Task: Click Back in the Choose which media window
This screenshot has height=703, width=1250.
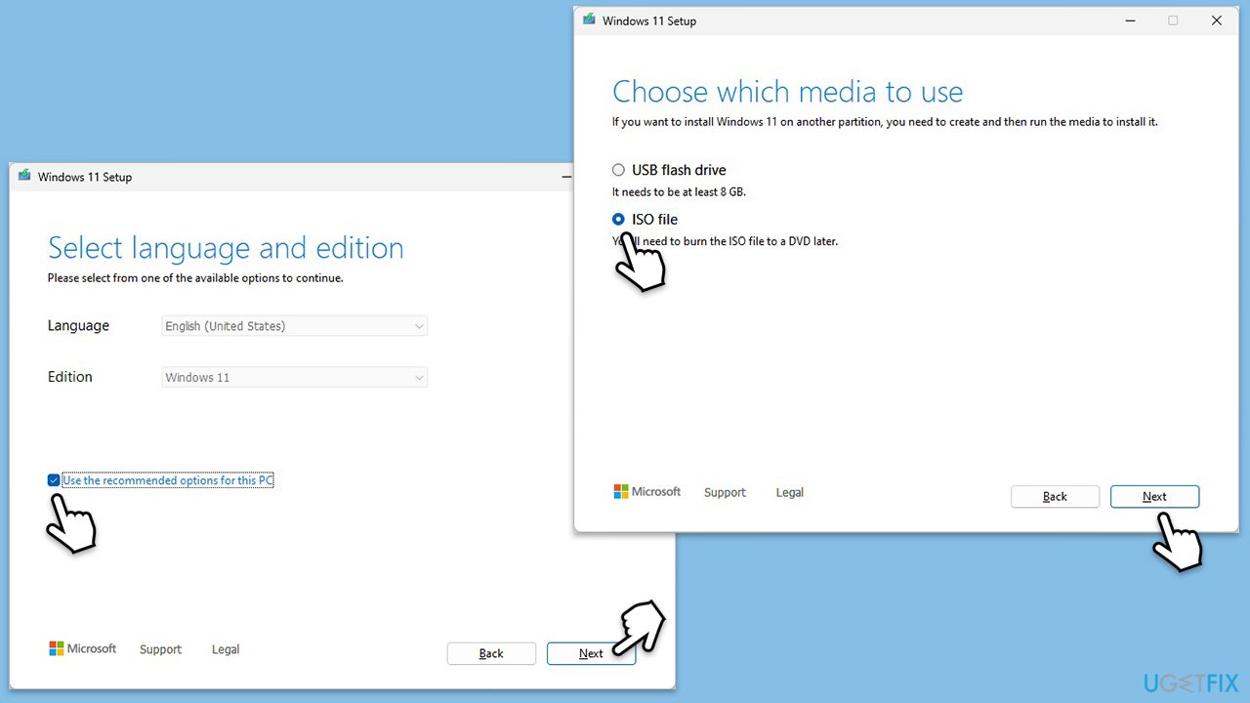Action: click(1055, 496)
